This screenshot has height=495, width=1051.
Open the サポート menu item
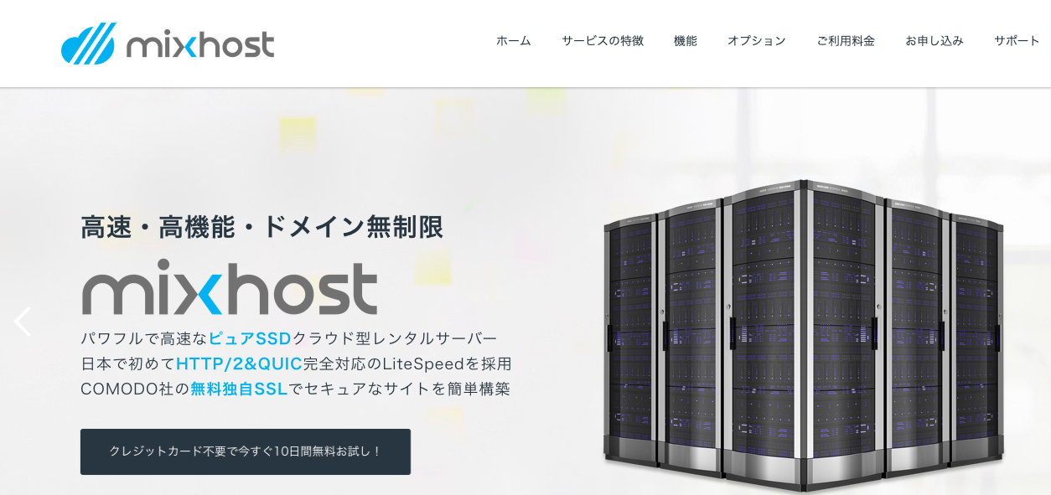pyautogui.click(x=1017, y=41)
